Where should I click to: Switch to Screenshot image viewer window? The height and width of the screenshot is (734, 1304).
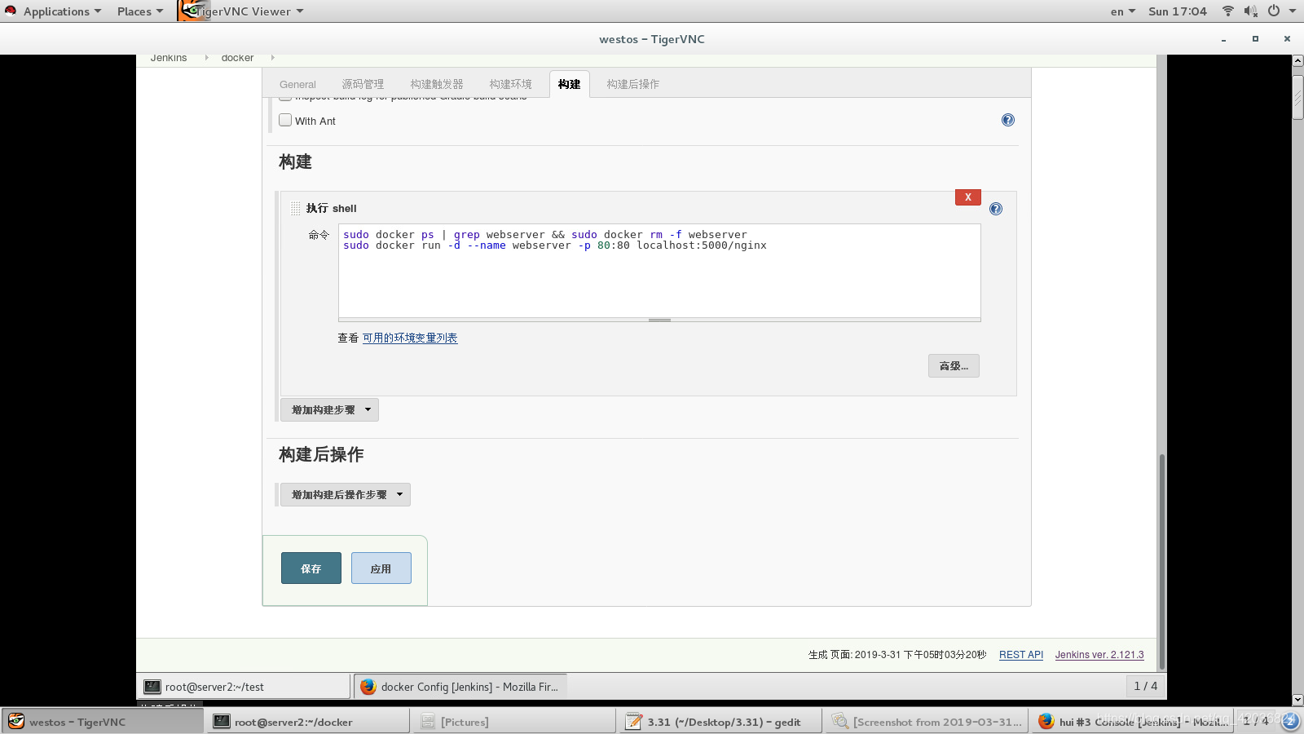tap(927, 722)
